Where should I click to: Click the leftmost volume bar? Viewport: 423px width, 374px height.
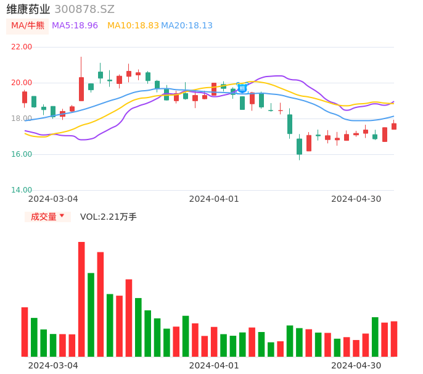[x=25, y=332]
